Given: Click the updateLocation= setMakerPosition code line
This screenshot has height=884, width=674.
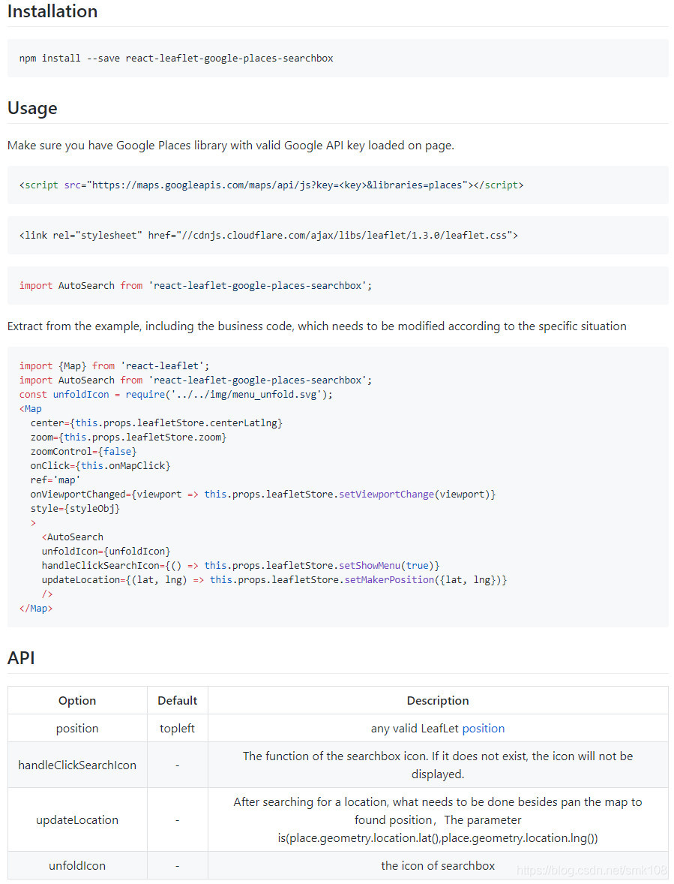Looking at the screenshot, I should (x=274, y=579).
